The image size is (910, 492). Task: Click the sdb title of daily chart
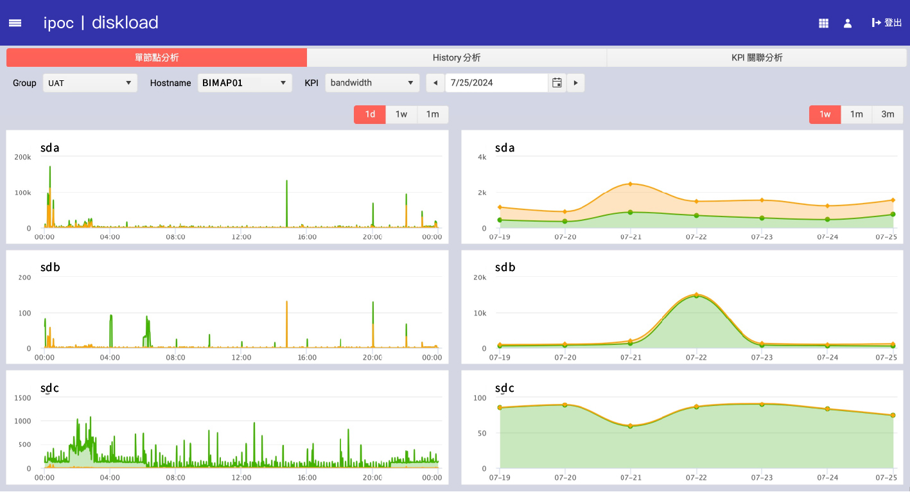tap(50, 267)
